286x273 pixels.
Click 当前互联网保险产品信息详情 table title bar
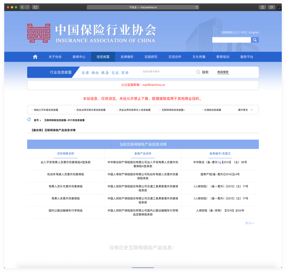[143, 144]
